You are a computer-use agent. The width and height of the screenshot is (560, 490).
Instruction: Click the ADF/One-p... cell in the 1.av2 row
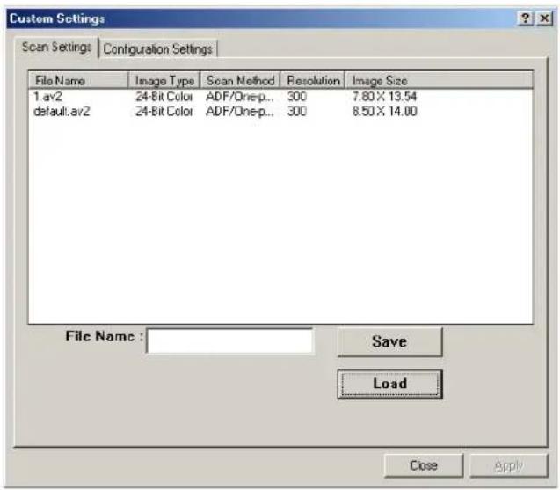240,96
